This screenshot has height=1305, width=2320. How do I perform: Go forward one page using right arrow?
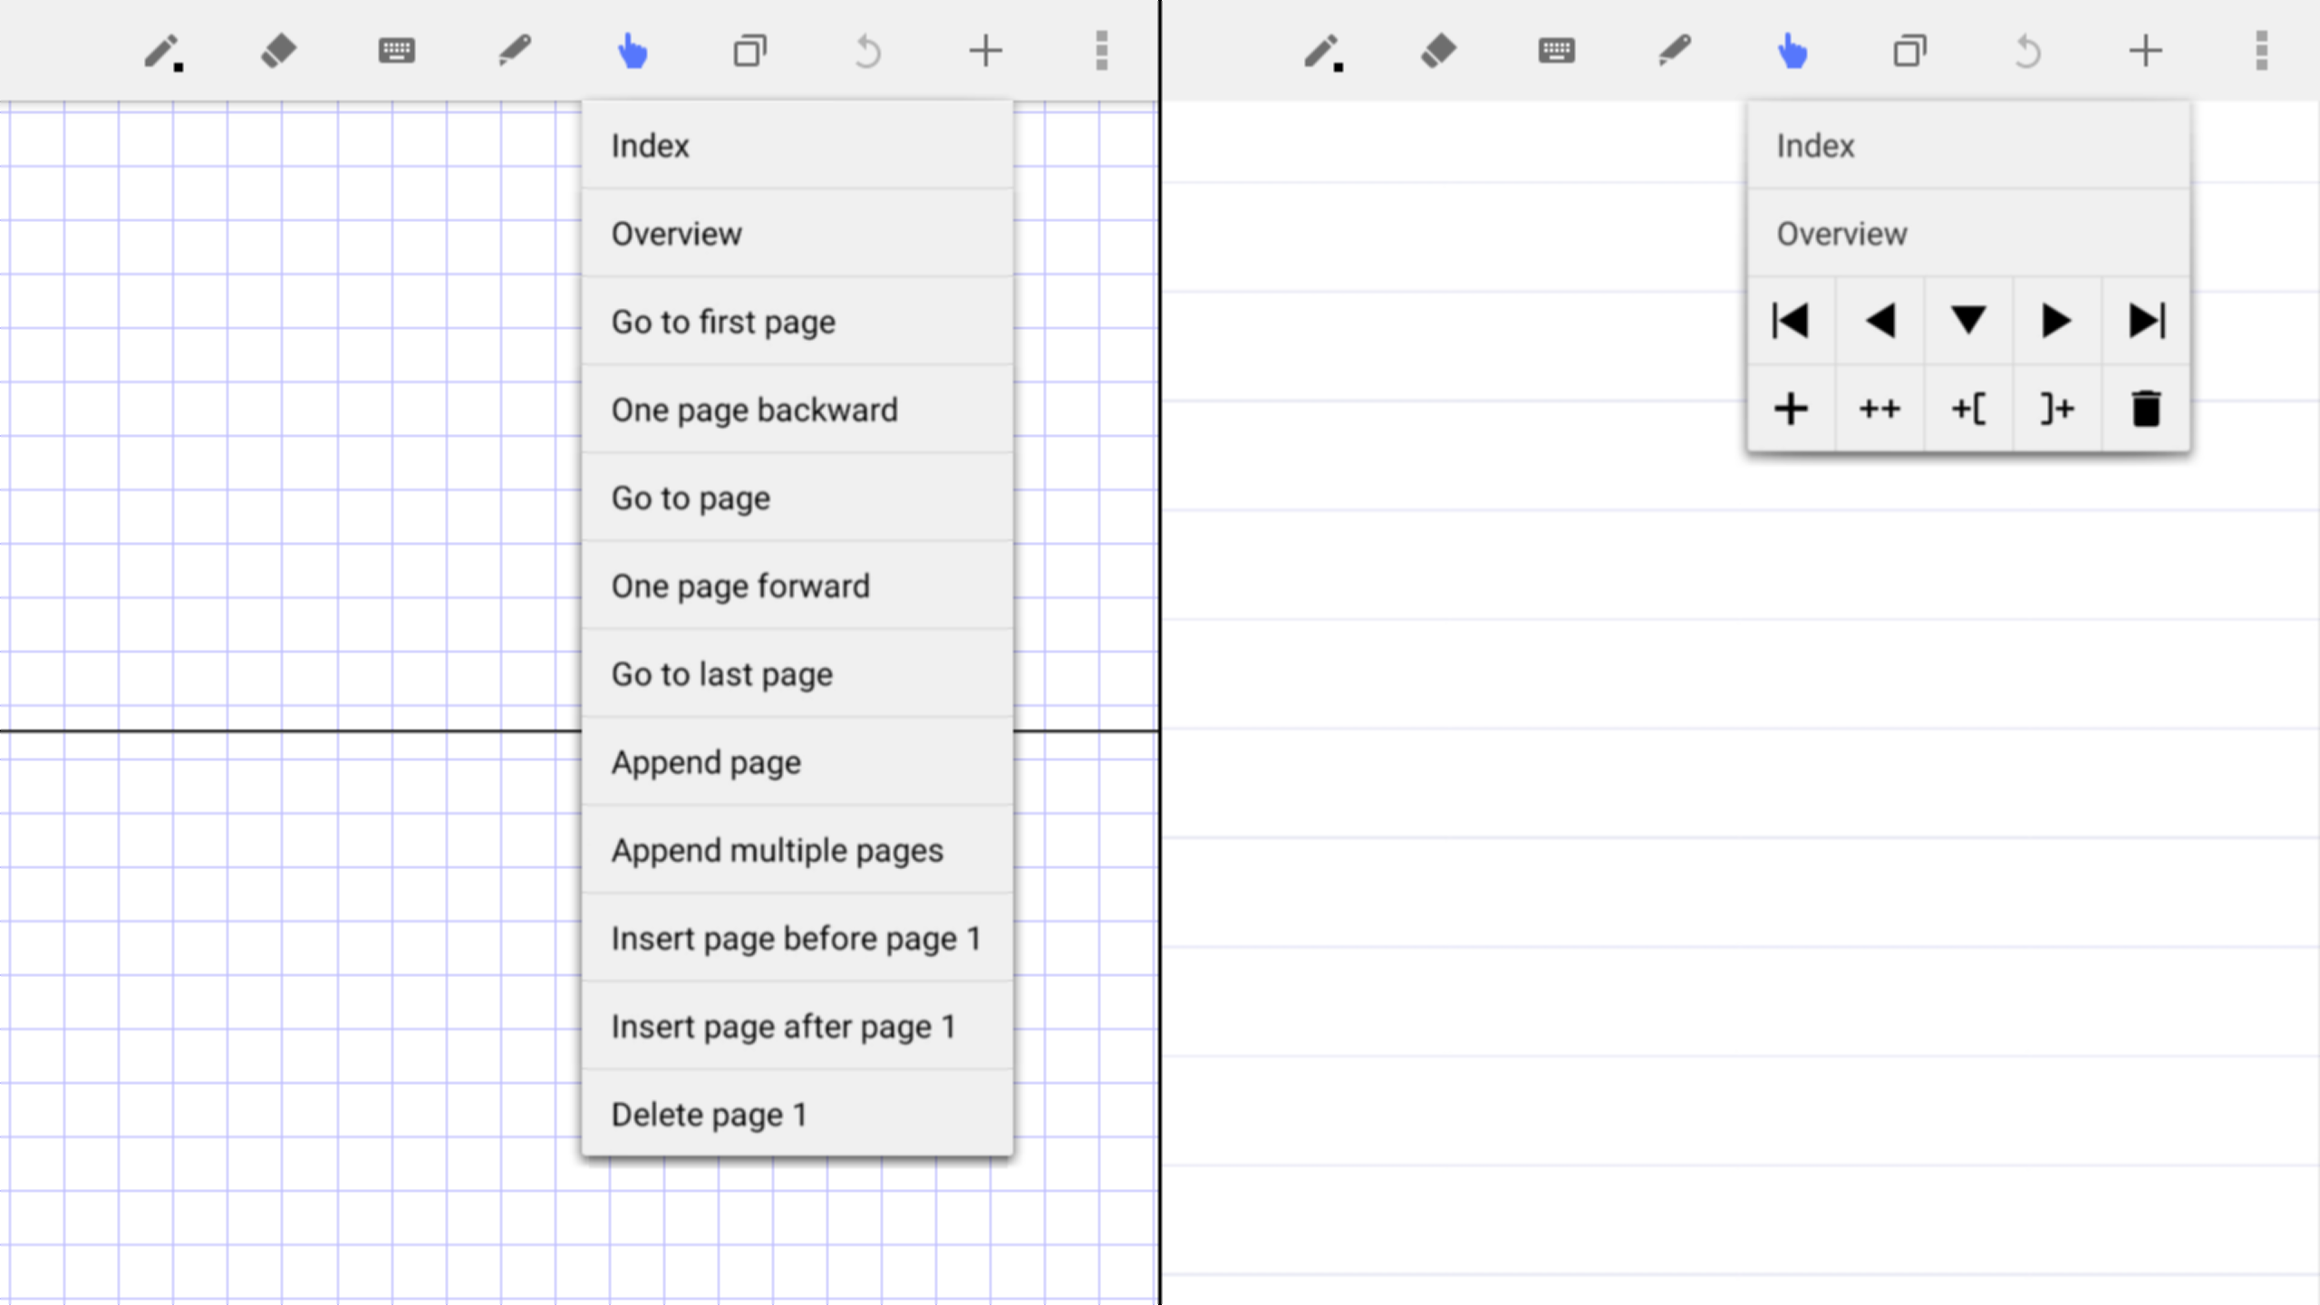tap(2055, 320)
